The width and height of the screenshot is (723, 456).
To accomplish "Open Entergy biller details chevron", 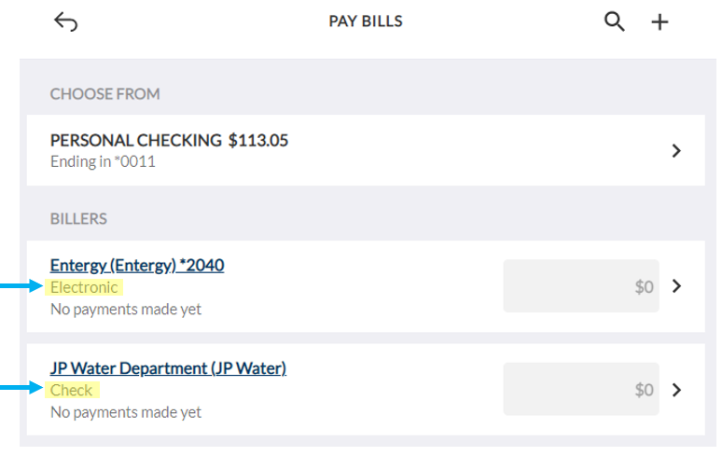I will point(676,286).
